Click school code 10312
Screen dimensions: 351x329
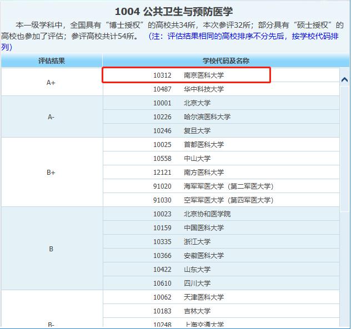162,75
